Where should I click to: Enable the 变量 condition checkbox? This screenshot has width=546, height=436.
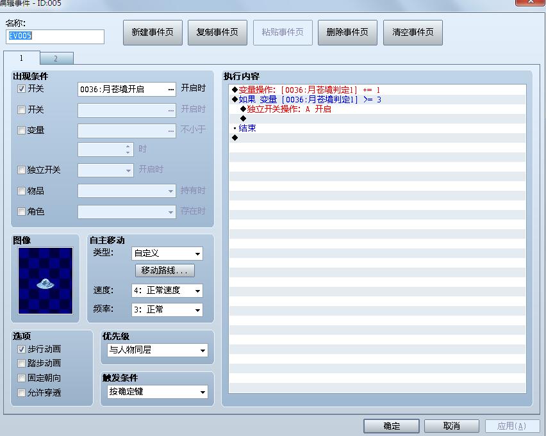[21, 131]
